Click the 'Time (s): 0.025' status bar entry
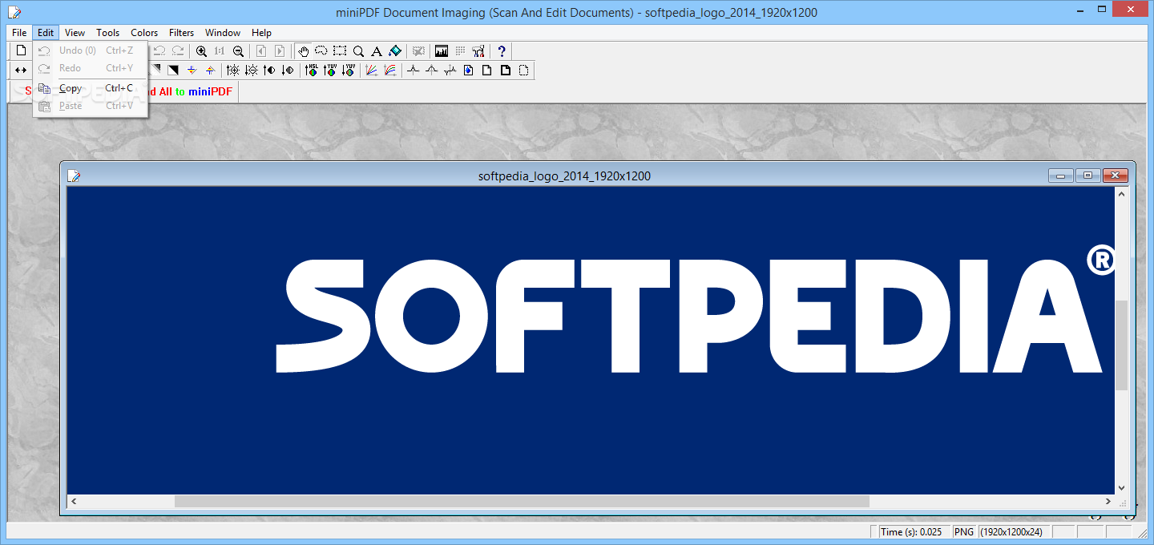Viewport: 1154px width, 545px height. pos(914,532)
